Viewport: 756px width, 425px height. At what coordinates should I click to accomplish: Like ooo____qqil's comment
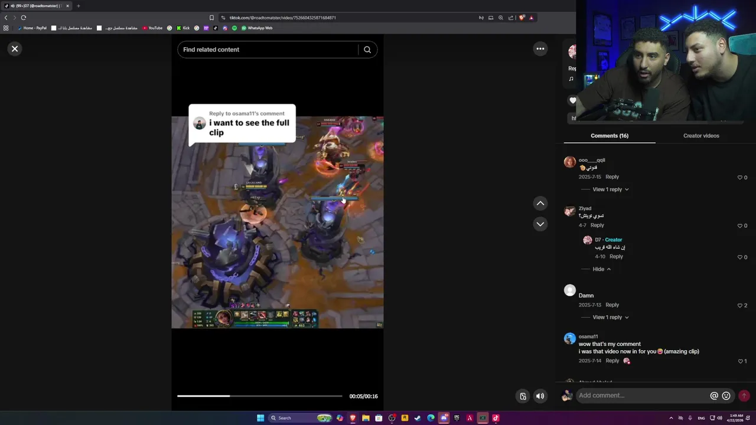click(x=739, y=178)
